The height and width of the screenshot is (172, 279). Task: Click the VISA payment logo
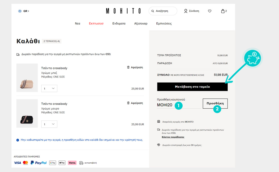pos(18,163)
